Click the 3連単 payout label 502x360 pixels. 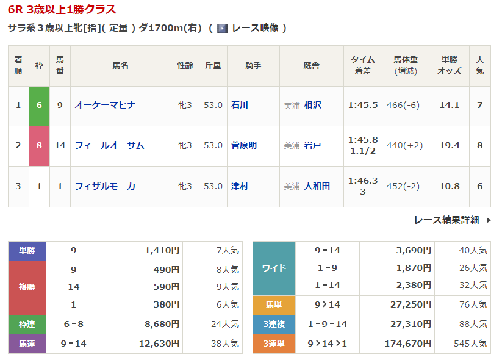[274, 344]
